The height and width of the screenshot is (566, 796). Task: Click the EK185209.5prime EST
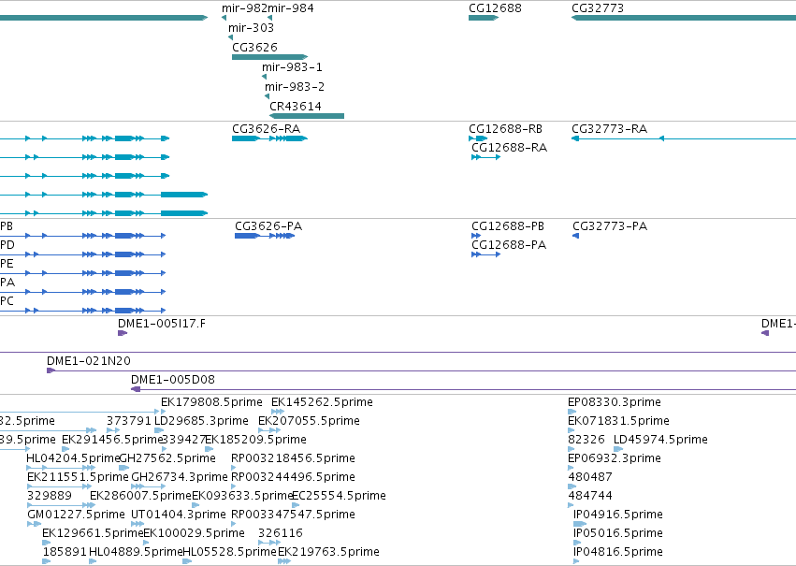(209, 449)
